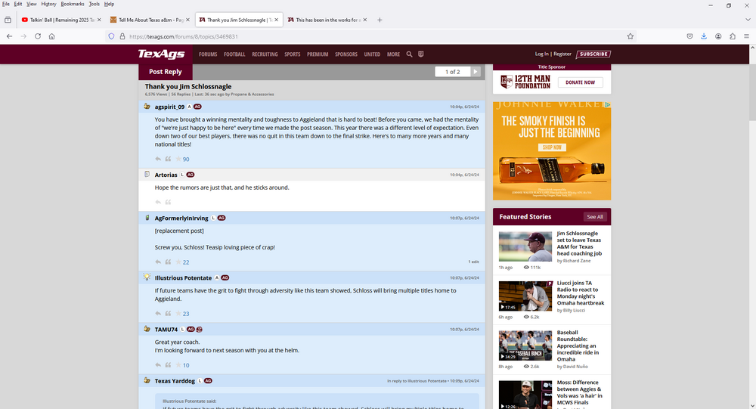The height and width of the screenshot is (409, 756).
Task: Open the MORE menu in TexAgs navbar
Action: [393, 54]
